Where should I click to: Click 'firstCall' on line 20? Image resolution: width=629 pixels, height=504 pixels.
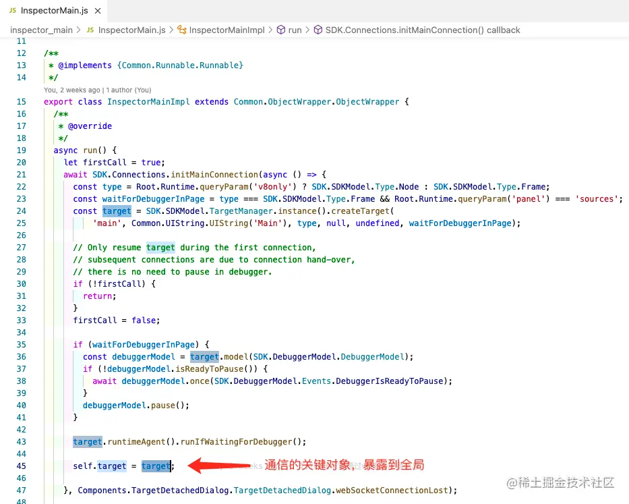tap(104, 163)
